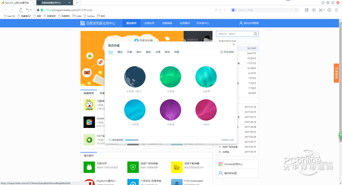
Task: Click the green security shield in address bar
Action: point(42,10)
